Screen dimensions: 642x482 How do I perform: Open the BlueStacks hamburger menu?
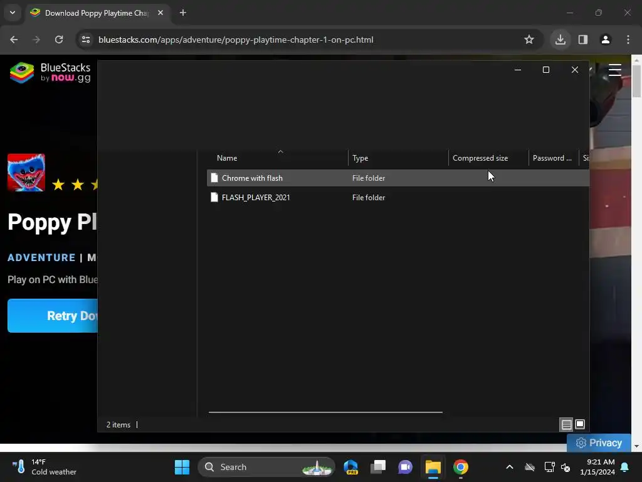tap(615, 70)
